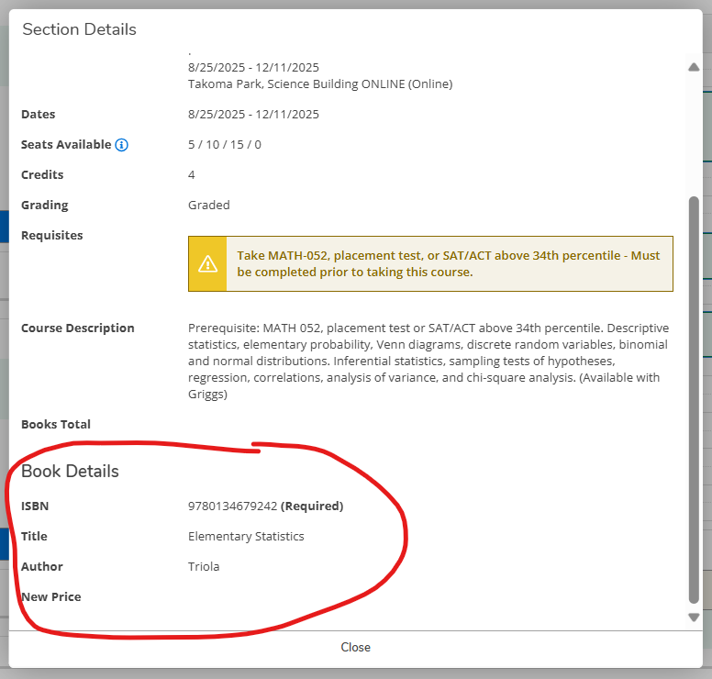Click the book title Elementary Statistics
The image size is (712, 679).
click(x=246, y=536)
